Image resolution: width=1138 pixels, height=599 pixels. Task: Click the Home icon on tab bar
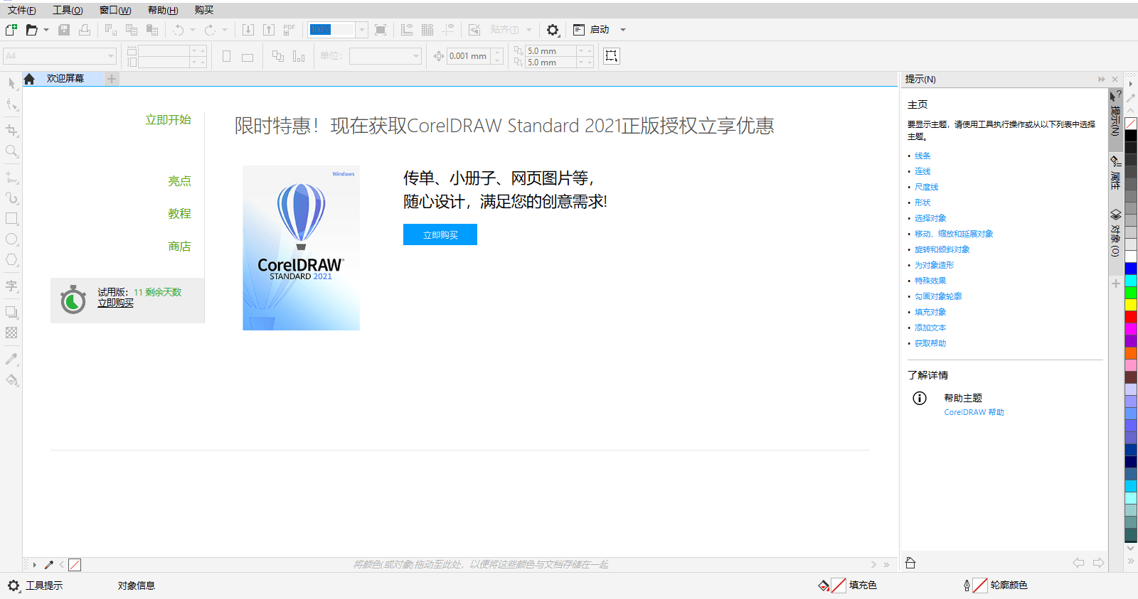click(29, 79)
